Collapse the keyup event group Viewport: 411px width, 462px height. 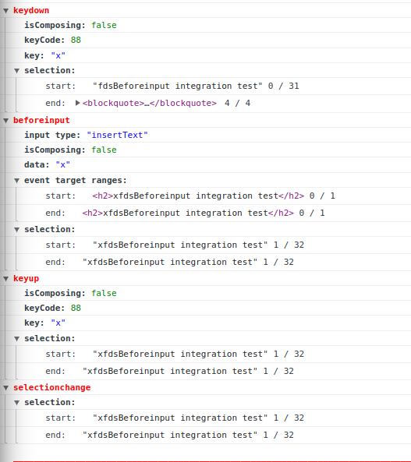[x=6, y=279]
